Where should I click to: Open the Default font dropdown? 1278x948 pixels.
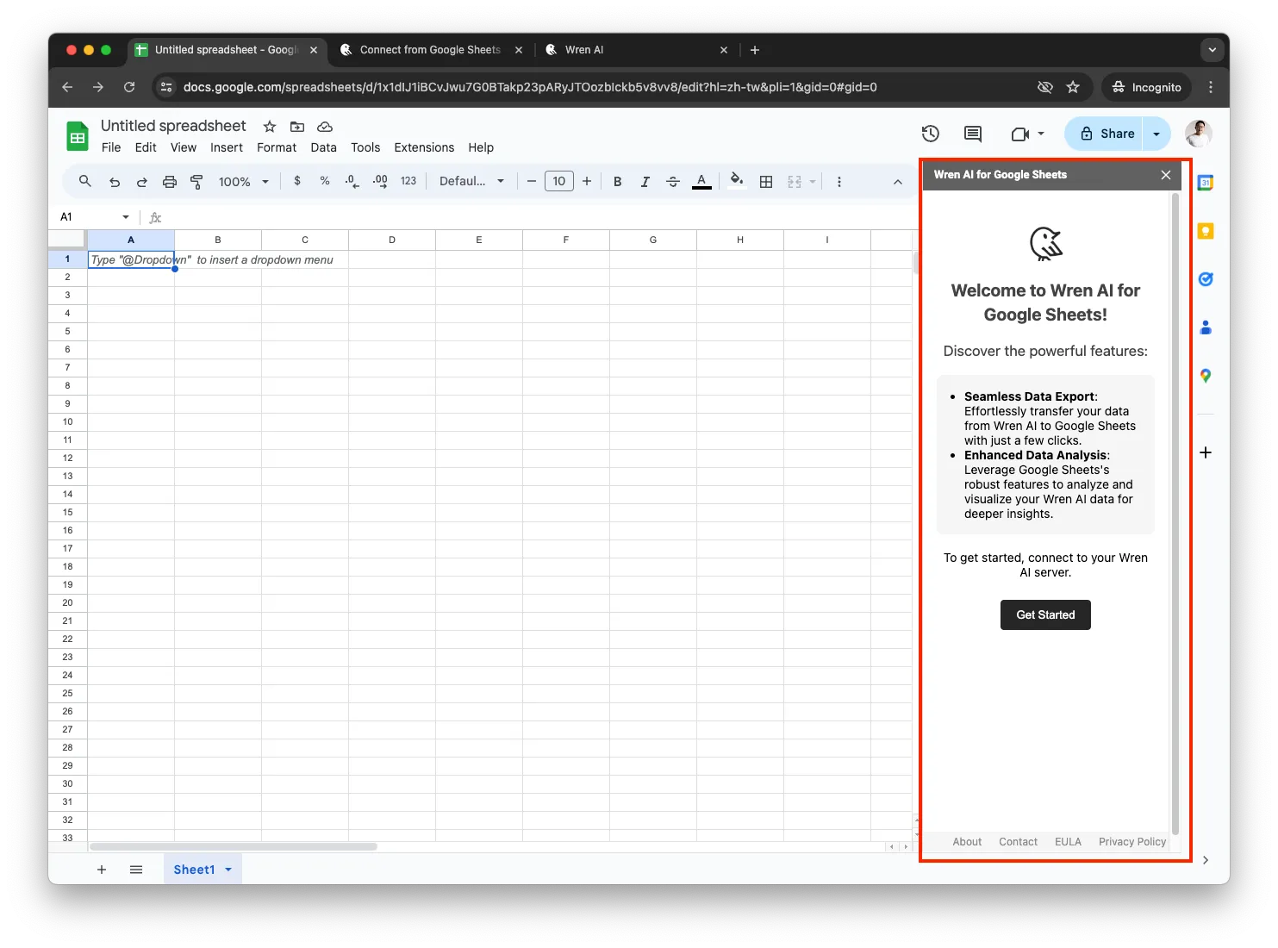tap(471, 181)
